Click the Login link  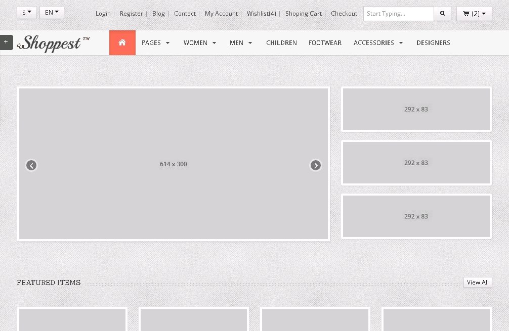point(103,14)
